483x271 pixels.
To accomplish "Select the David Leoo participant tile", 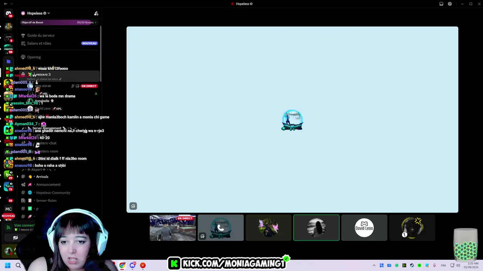I will (364, 228).
